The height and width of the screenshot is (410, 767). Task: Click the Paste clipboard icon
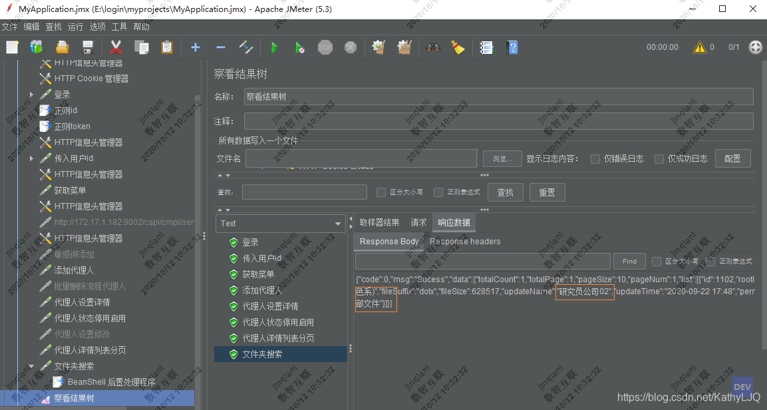point(167,47)
